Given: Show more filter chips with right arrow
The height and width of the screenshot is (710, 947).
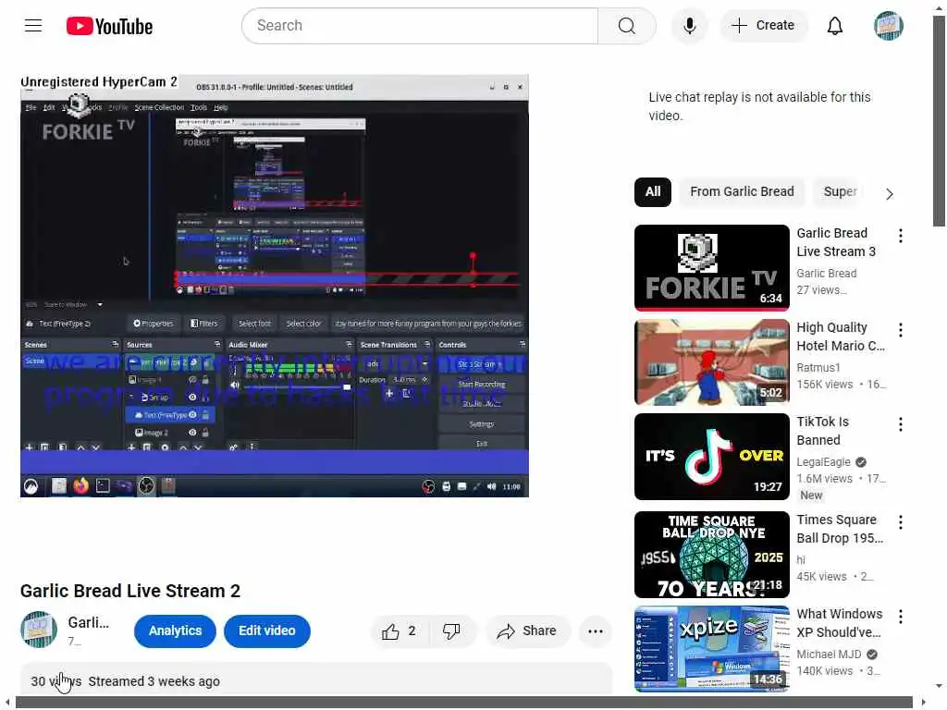Looking at the screenshot, I should [x=889, y=194].
